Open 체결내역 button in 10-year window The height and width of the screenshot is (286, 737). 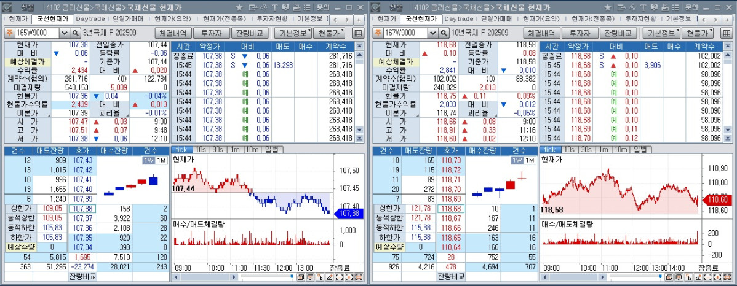tap(542, 33)
